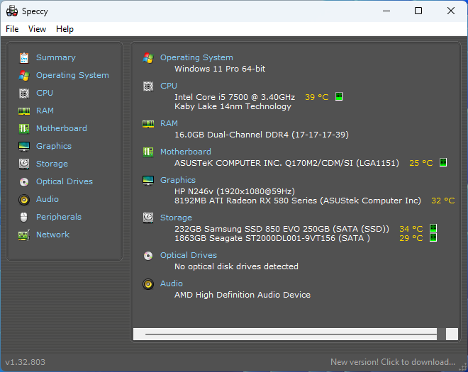
Task: Open the File menu
Action: pos(12,29)
